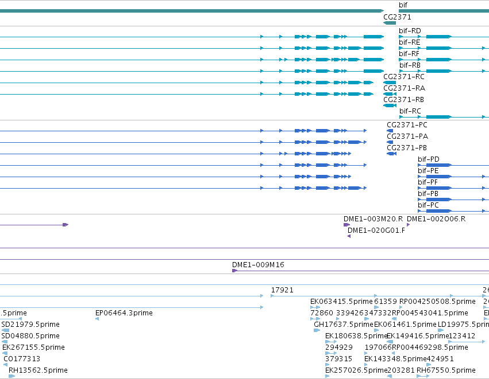This screenshot has height=379, width=489.
Task: Click the GH17637.5prime EST label
Action: point(344,325)
